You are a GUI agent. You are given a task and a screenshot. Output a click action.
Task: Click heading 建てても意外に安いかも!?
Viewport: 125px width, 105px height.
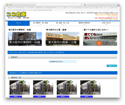(x=96, y=30)
